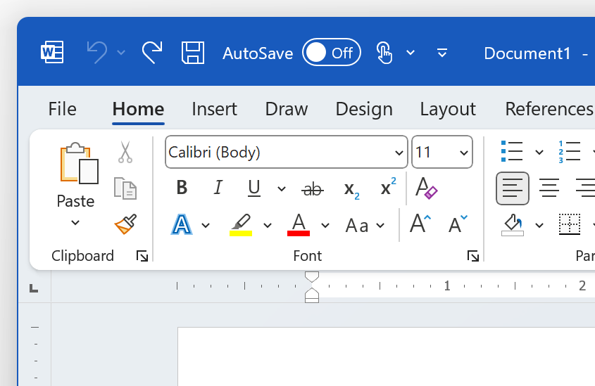Click the Increase Font Size icon

point(420,224)
